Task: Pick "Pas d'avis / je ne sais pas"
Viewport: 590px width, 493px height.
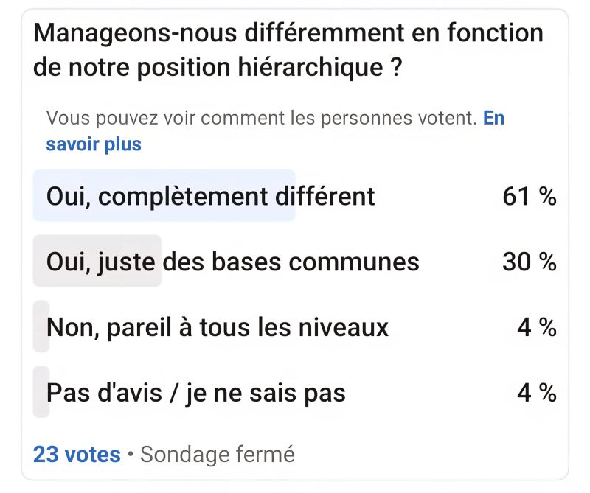Action: [x=196, y=393]
